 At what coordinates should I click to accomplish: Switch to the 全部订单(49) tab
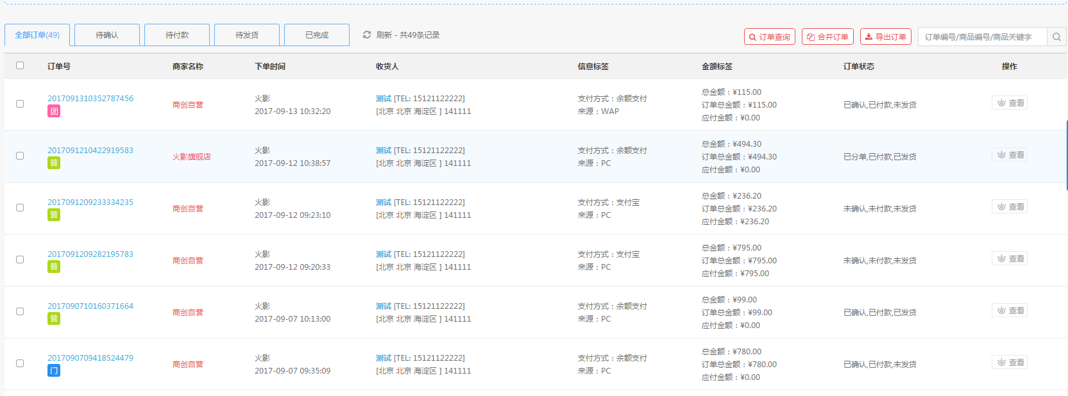coord(37,35)
